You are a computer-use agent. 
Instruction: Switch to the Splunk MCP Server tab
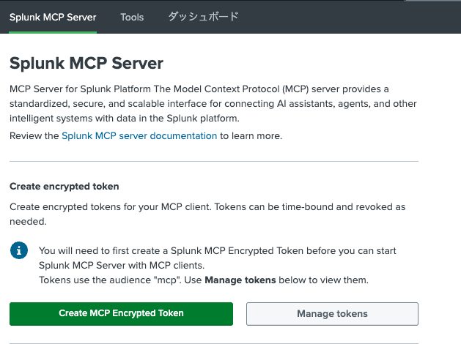pyautogui.click(x=53, y=17)
